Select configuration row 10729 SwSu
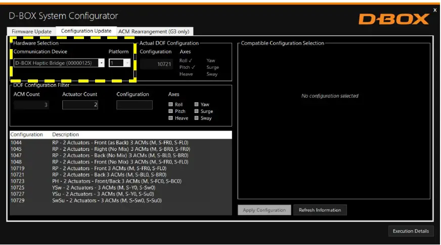The width and height of the screenshot is (441, 245). [x=121, y=200]
